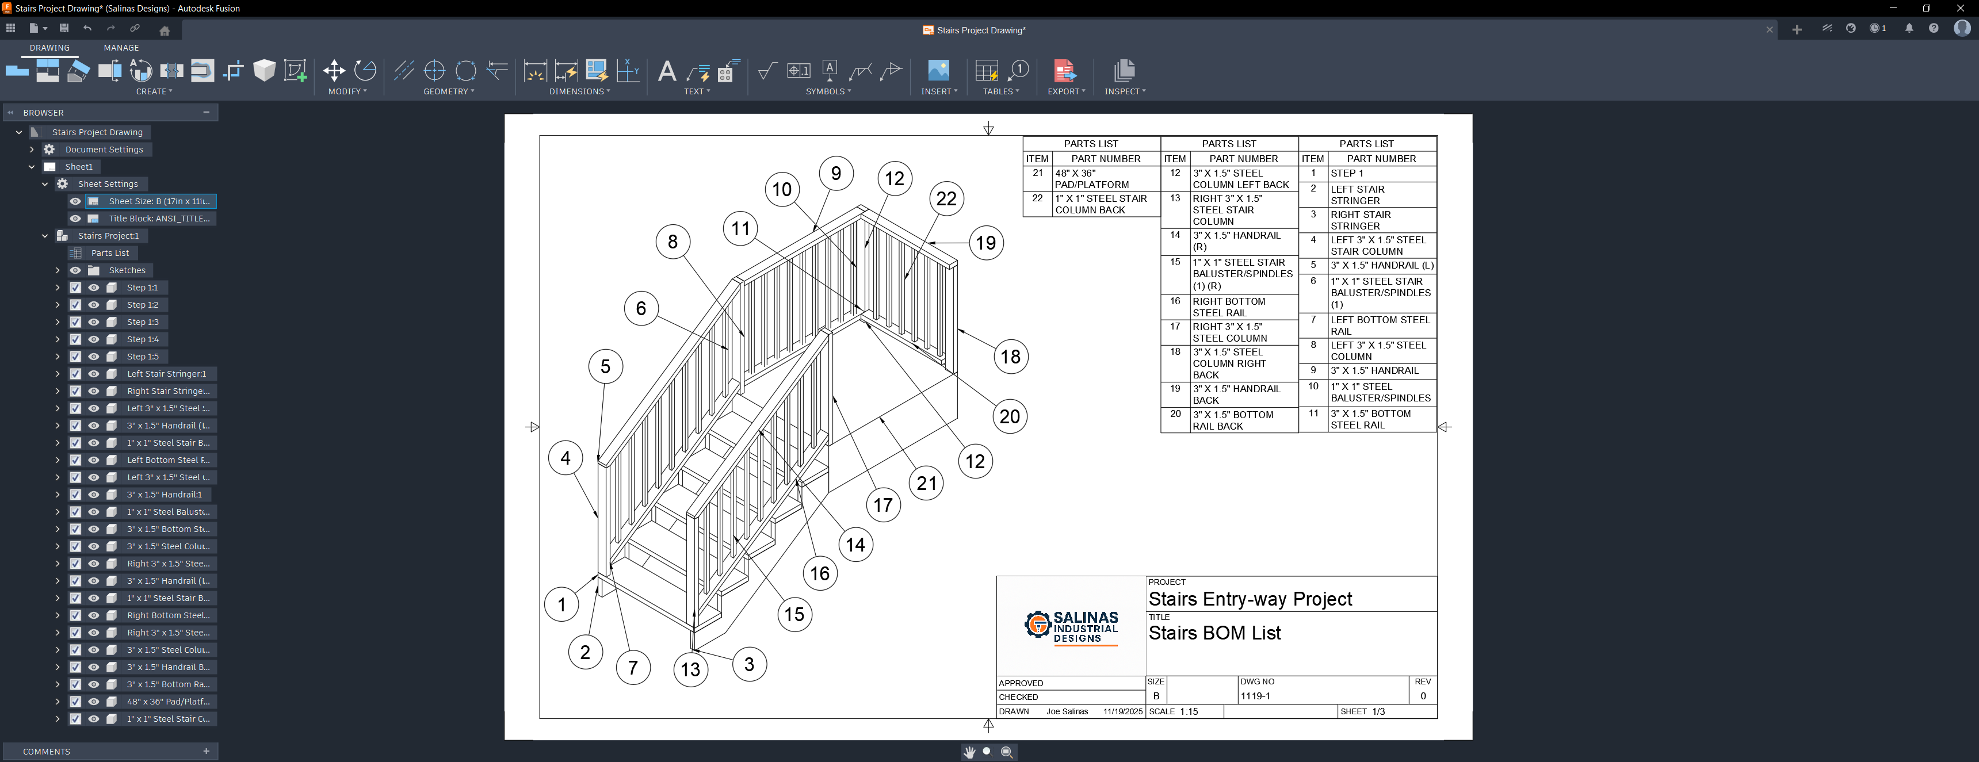Click the notifications bell icon
Viewport: 1979px width, 762px height.
(x=1908, y=28)
